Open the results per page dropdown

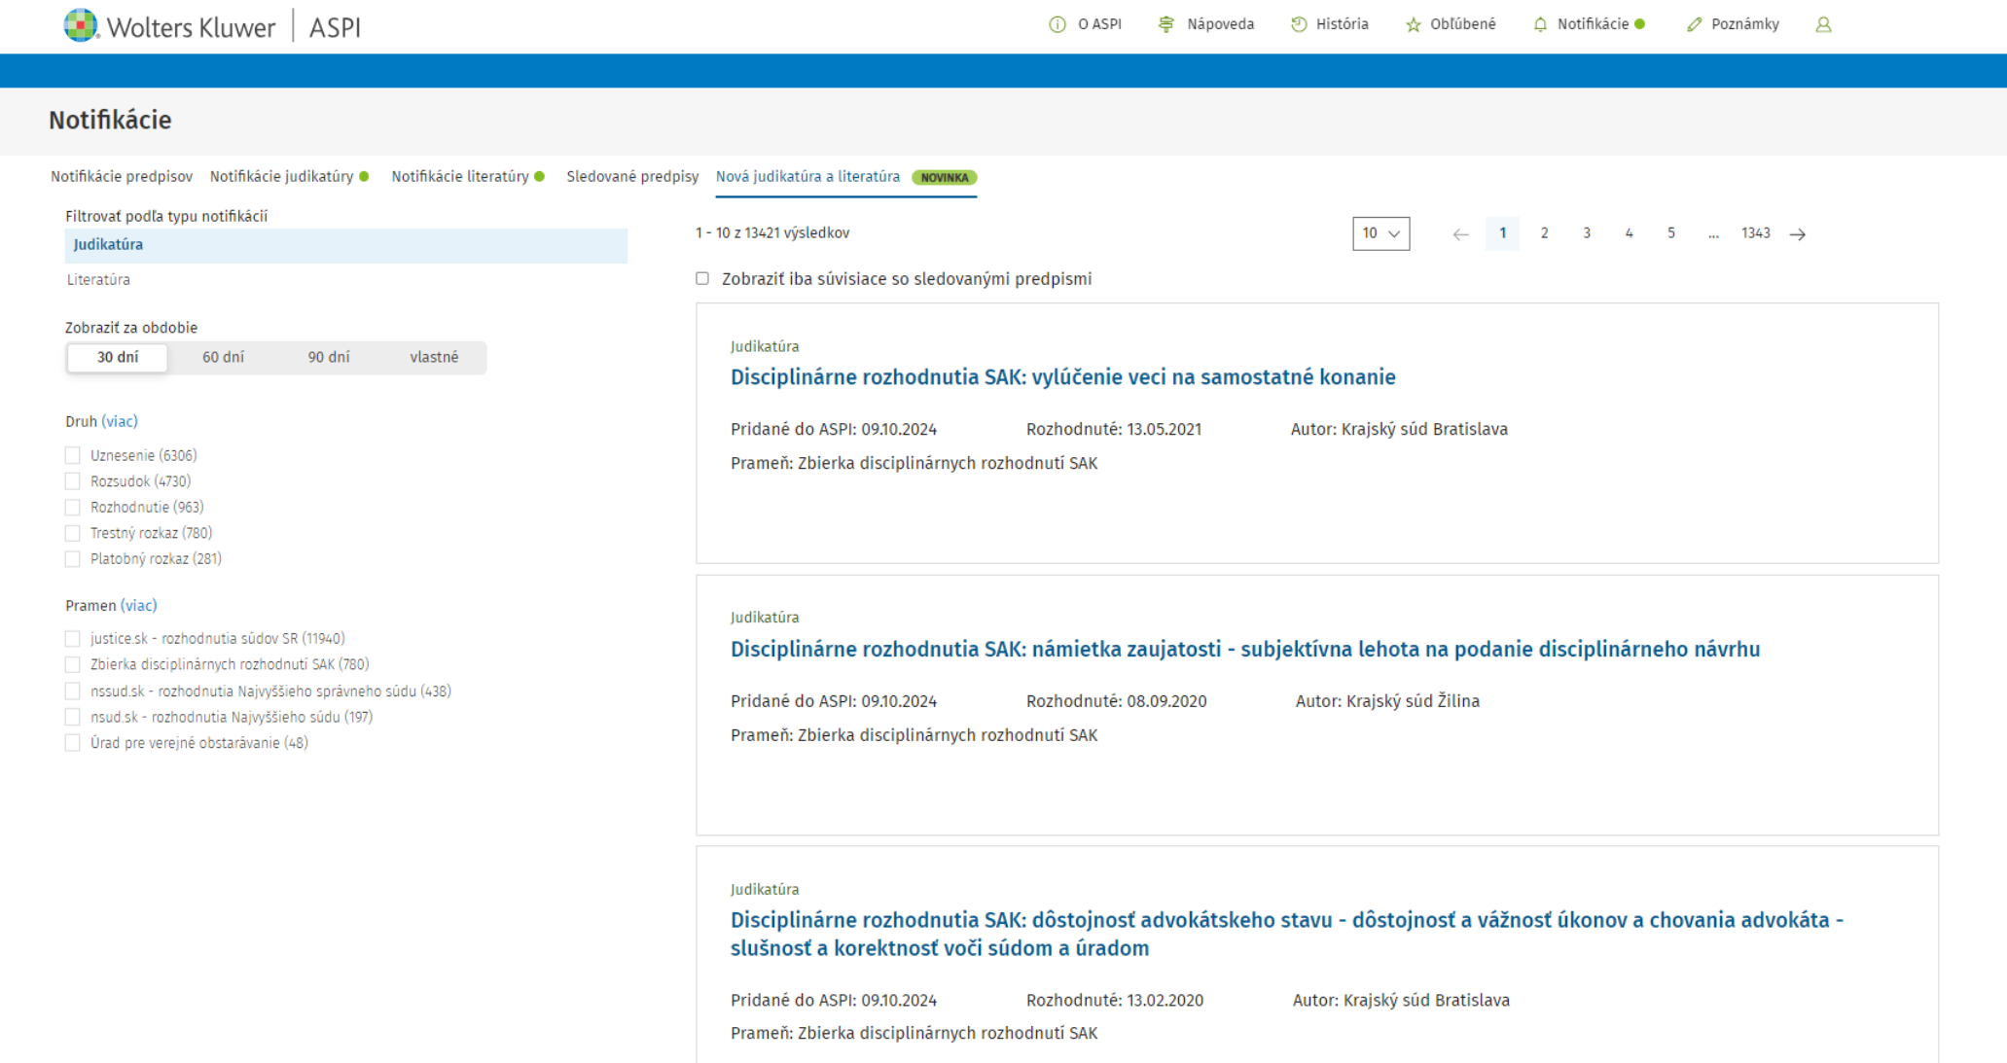[1380, 233]
